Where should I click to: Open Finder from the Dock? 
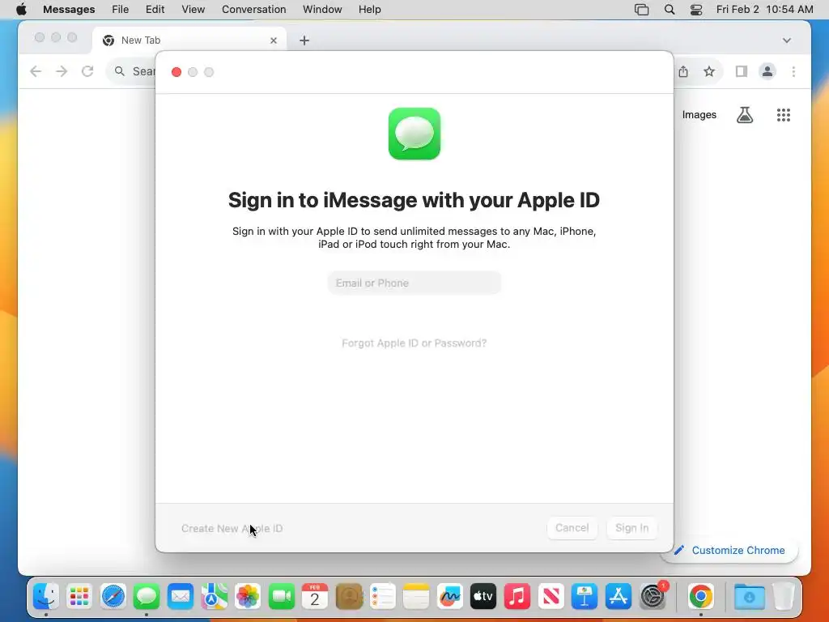pyautogui.click(x=46, y=596)
